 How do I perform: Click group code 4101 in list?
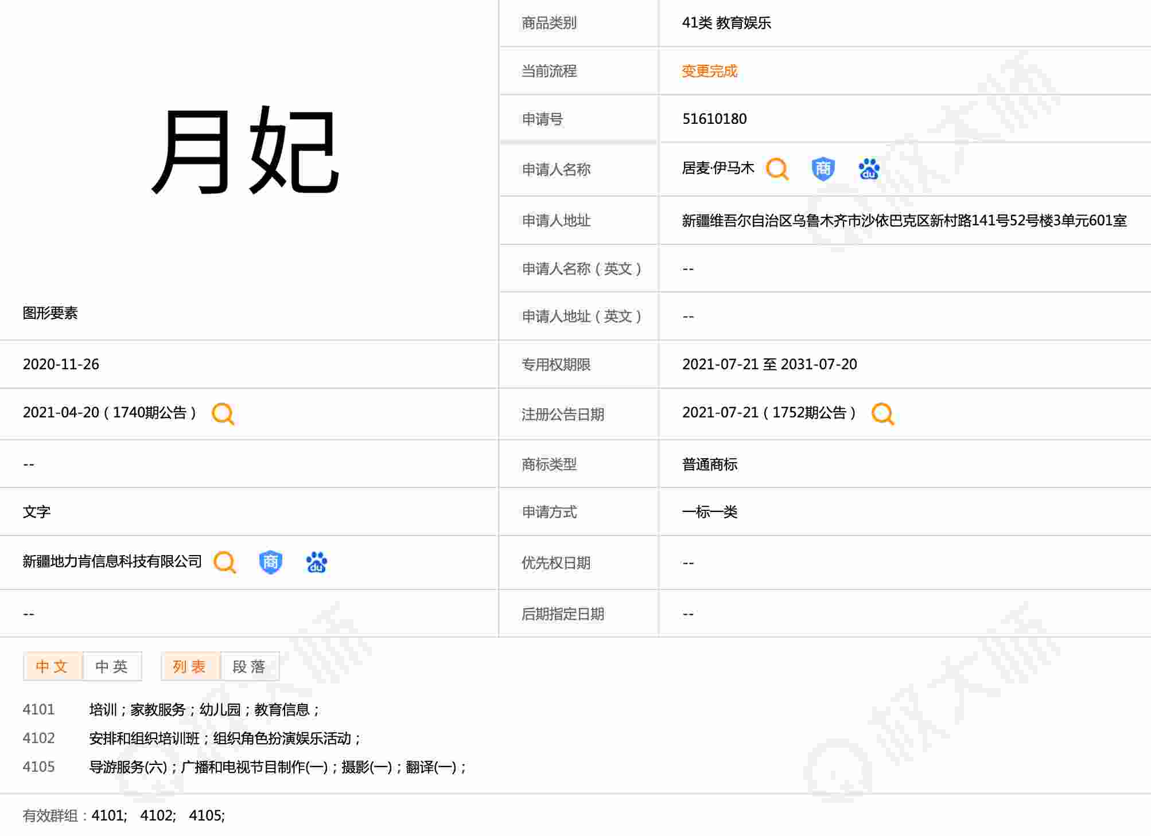point(38,710)
